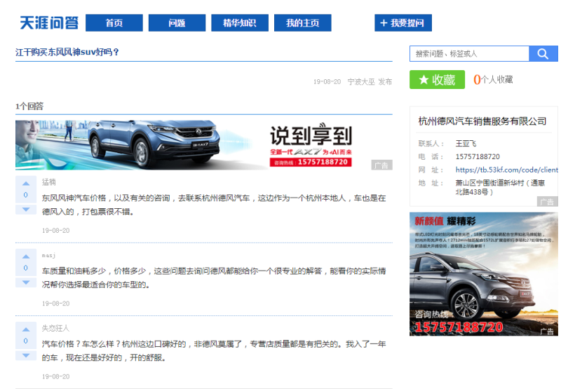This screenshot has width=561, height=389.
Task: Open the 新颜值 耀精彩 car ad image
Action: pyautogui.click(x=484, y=274)
